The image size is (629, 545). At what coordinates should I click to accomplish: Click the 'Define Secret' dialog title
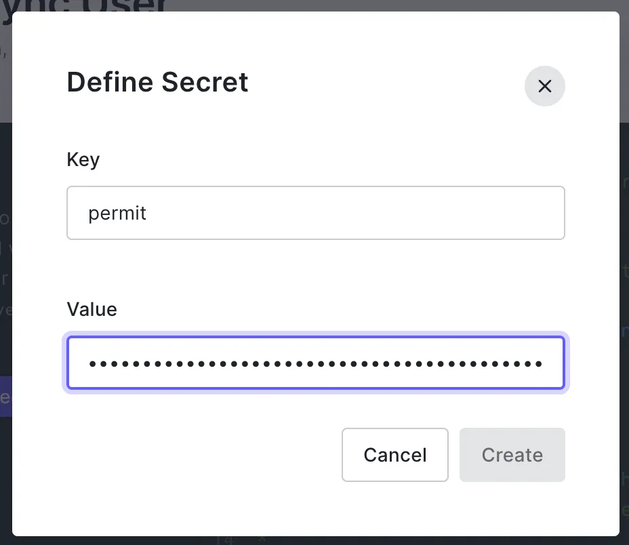[x=157, y=82]
